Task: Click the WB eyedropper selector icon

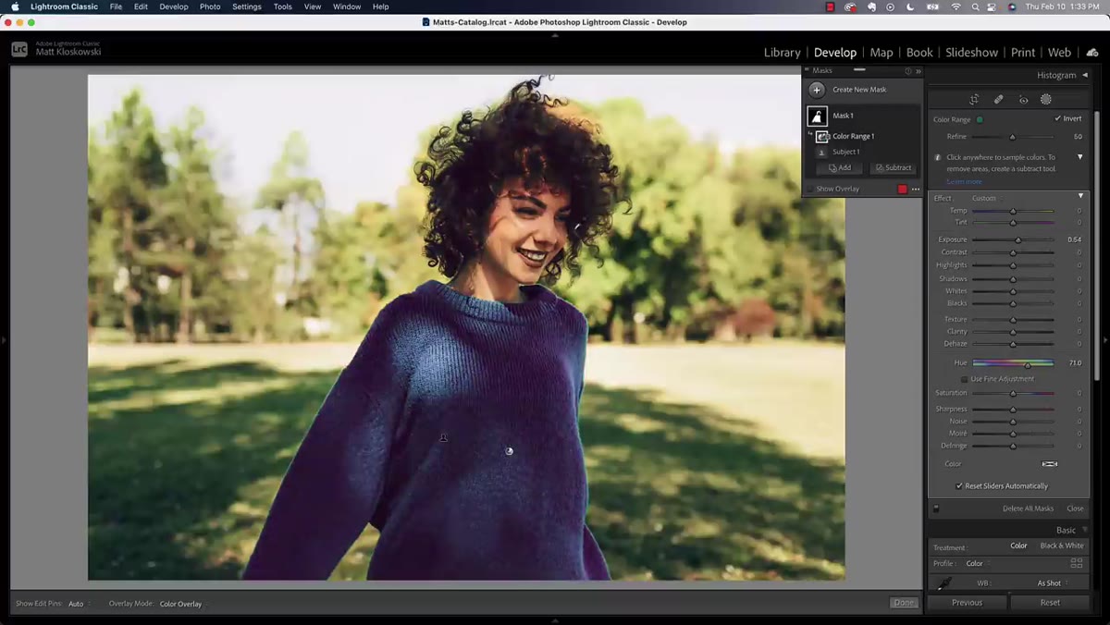Action: pyautogui.click(x=944, y=583)
